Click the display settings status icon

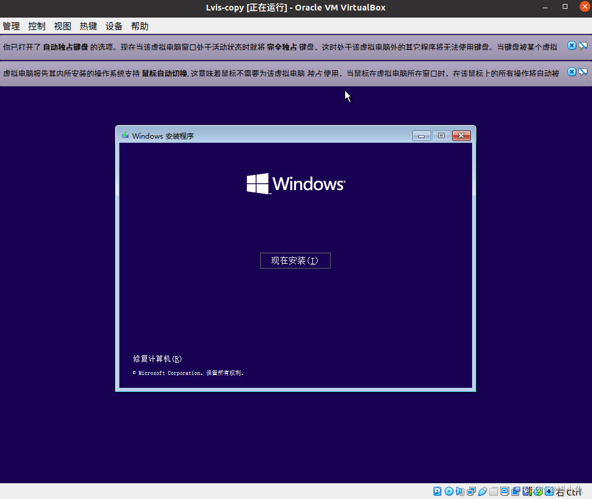(x=504, y=491)
